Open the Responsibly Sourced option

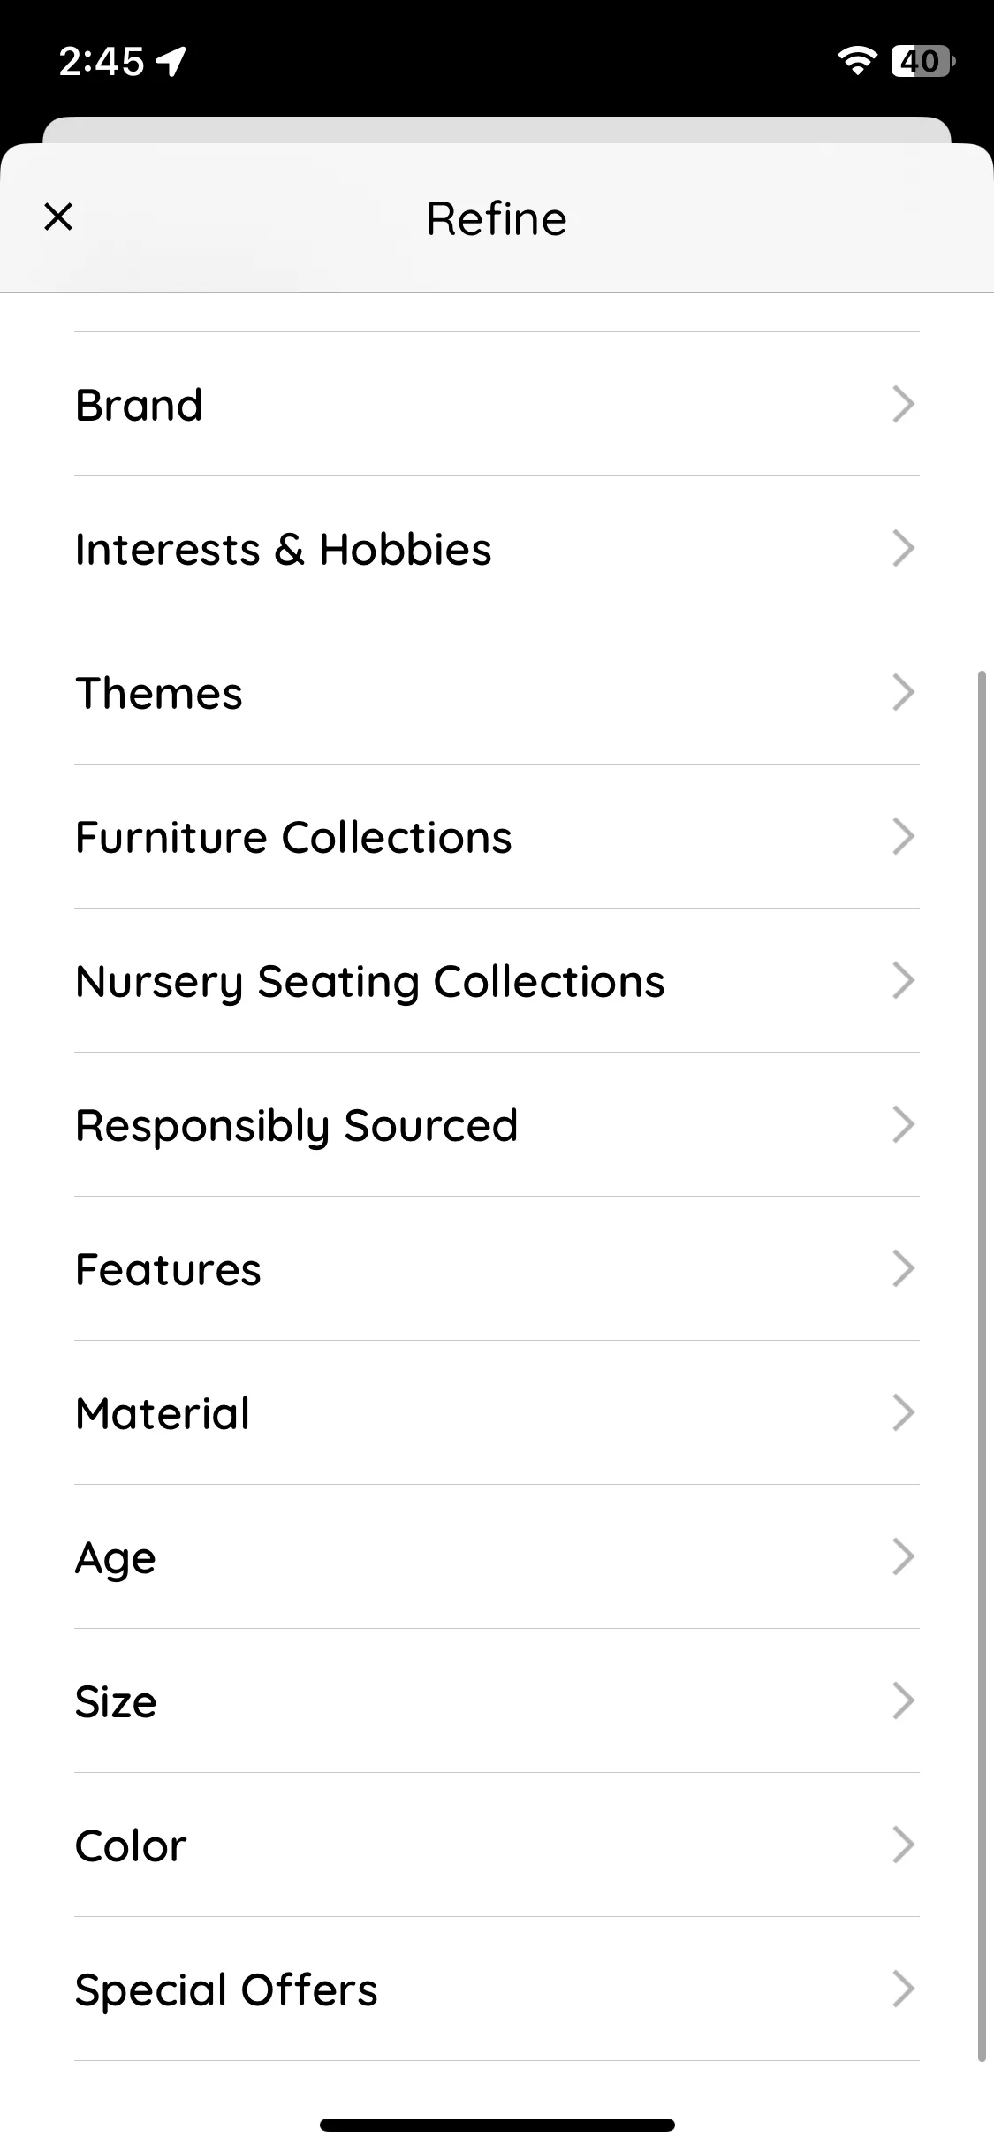click(497, 1125)
